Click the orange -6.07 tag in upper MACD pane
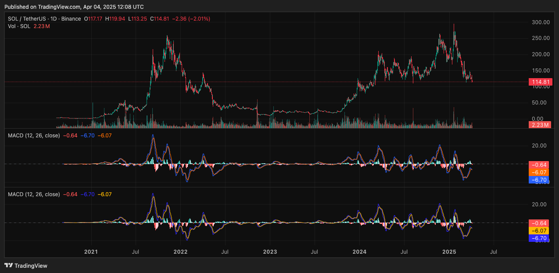The width and height of the screenshot is (559, 273). click(x=539, y=172)
